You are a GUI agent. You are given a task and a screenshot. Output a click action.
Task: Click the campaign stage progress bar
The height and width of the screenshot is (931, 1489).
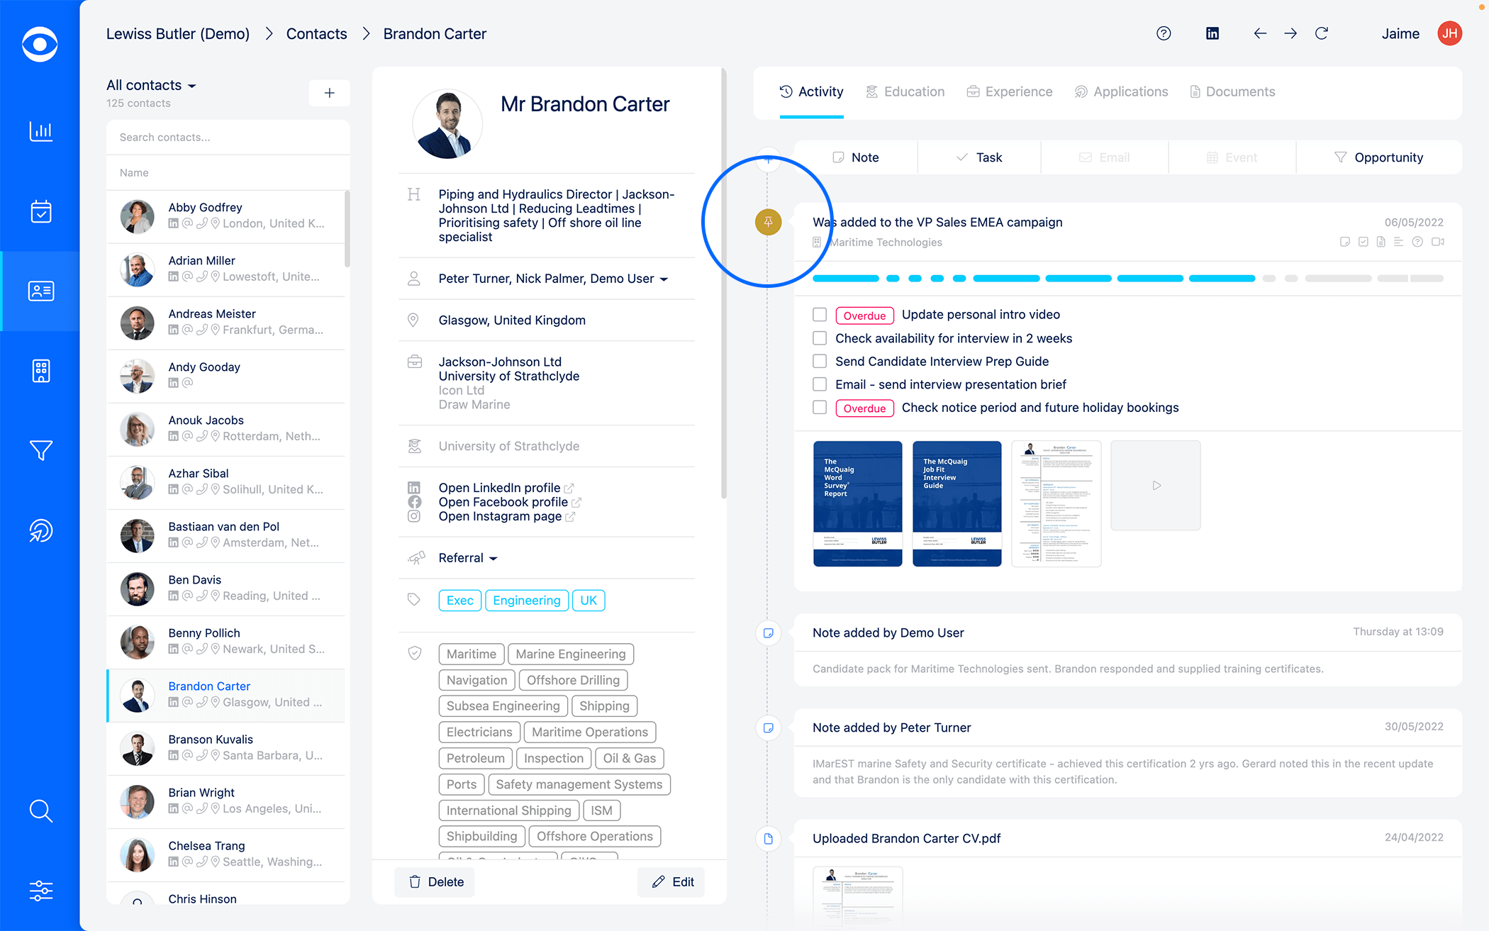tap(1127, 279)
